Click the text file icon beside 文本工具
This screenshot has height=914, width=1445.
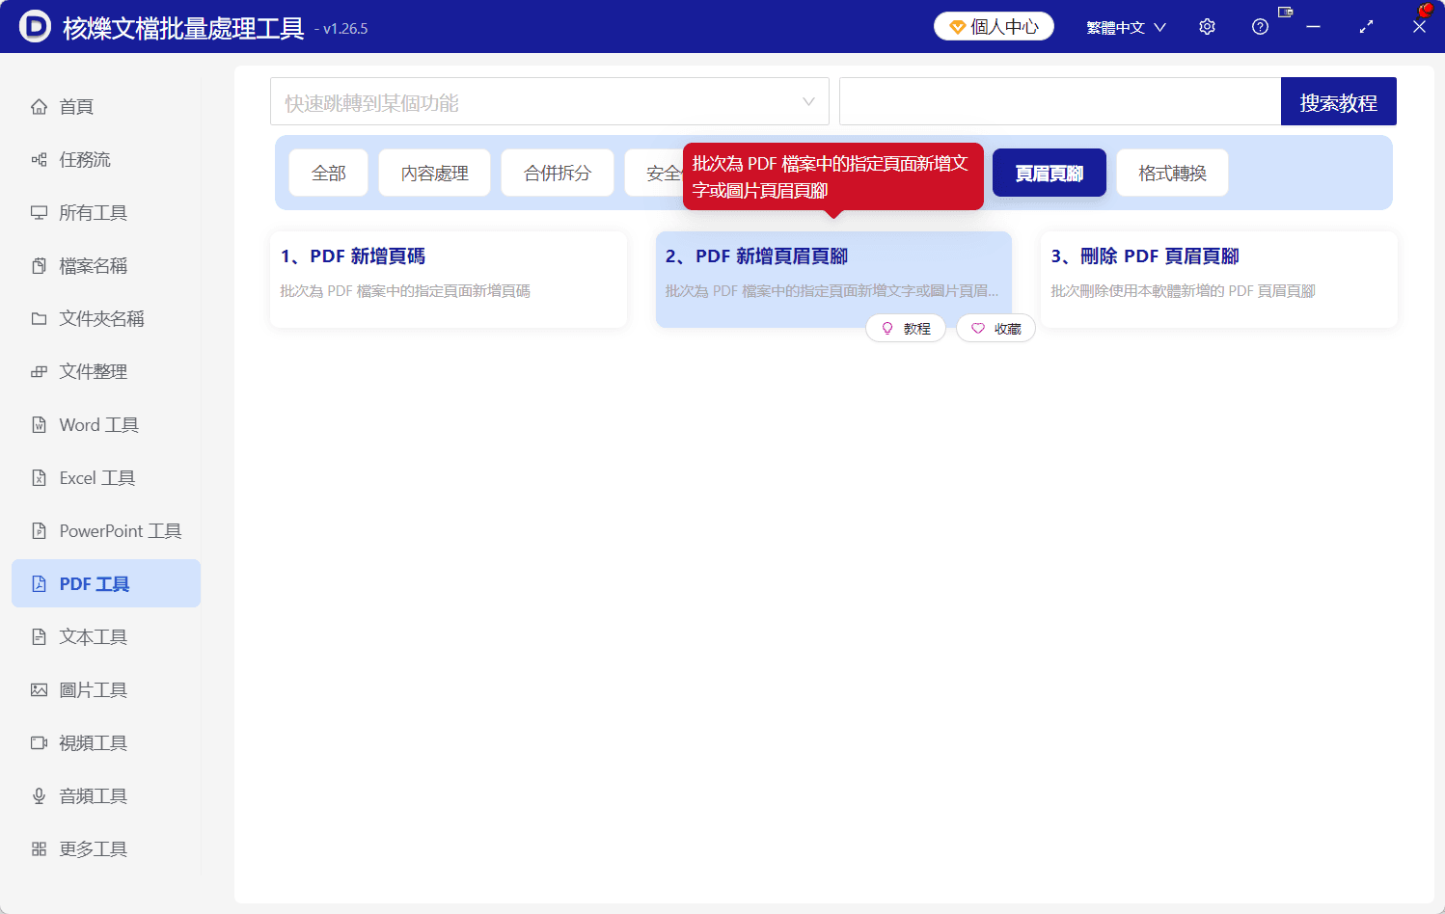pos(39,637)
